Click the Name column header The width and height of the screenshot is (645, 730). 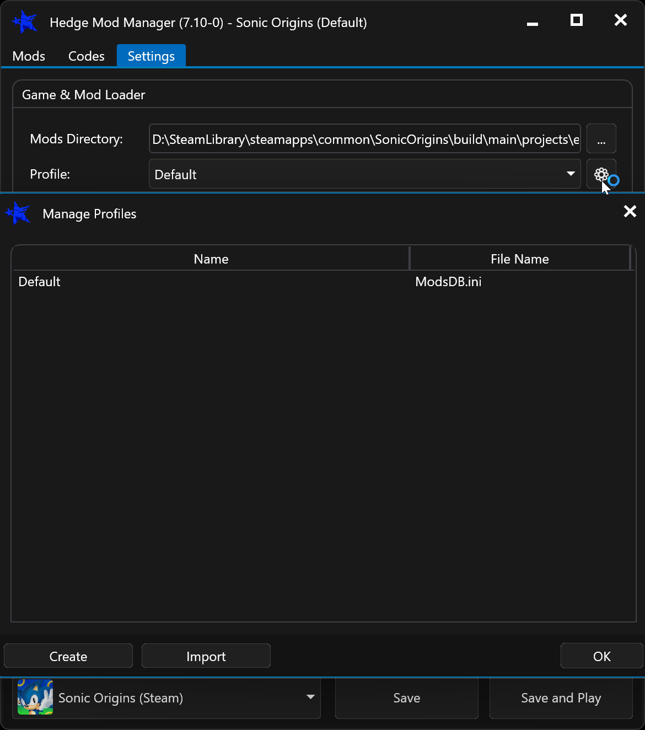pyautogui.click(x=211, y=259)
